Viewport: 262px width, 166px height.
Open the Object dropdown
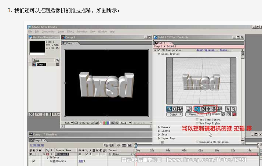tap(174, 115)
